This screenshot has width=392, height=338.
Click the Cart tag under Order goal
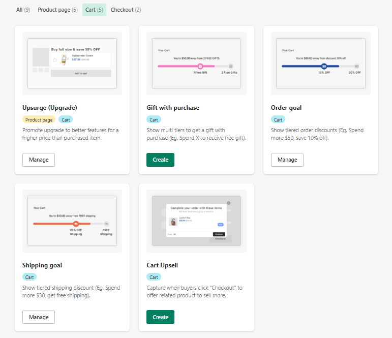point(278,119)
